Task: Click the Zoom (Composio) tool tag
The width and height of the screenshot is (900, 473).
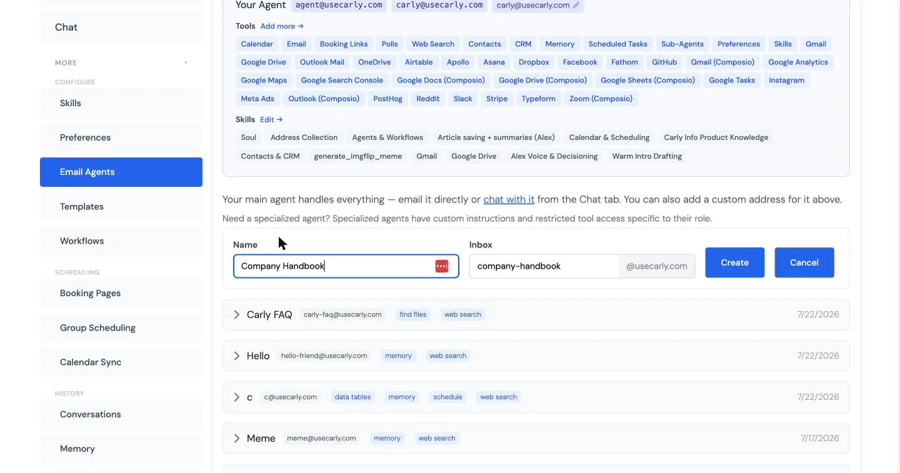Action: (x=601, y=99)
